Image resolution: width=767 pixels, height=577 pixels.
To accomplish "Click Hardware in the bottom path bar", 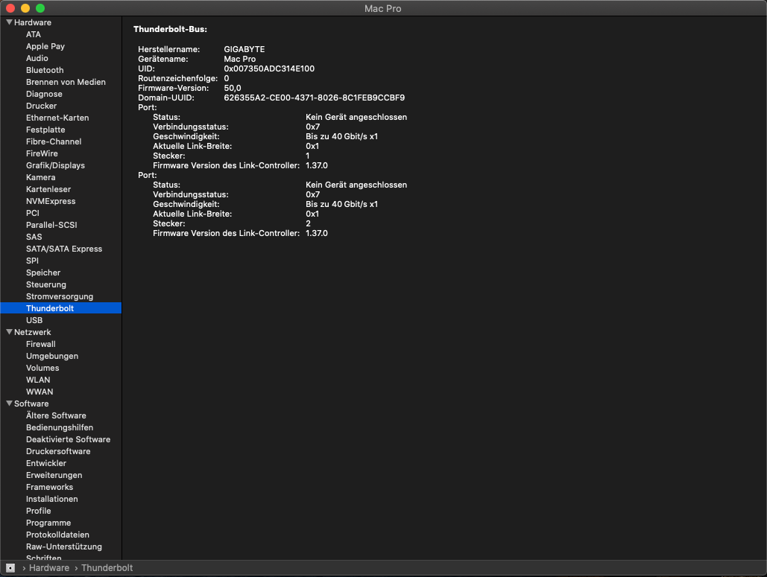I will click(x=49, y=568).
